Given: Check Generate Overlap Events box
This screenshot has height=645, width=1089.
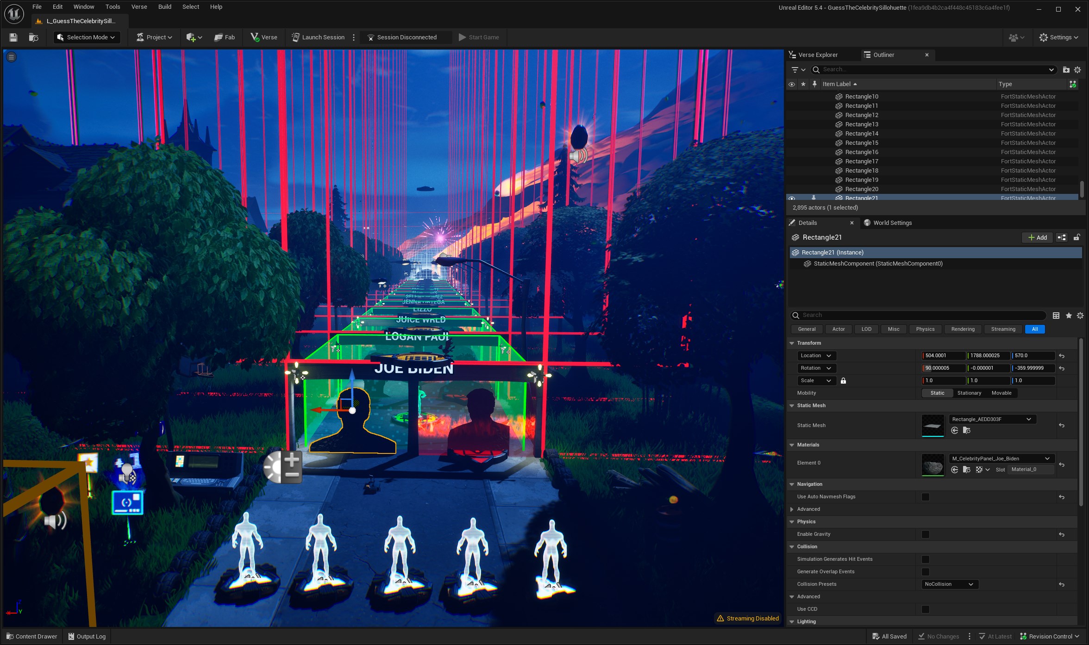Looking at the screenshot, I should click(926, 572).
